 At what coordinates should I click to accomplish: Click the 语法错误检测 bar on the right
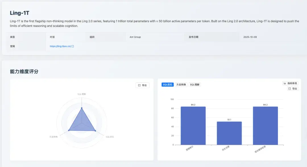(265, 125)
